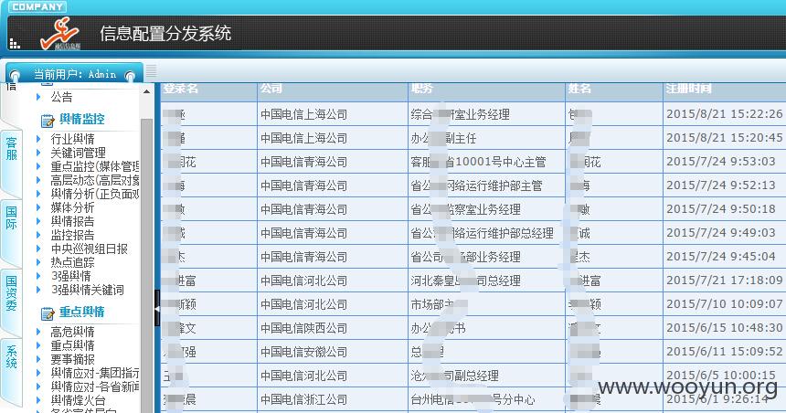Screen dimensions: 786x413
Task: Click the 省10001号中心主管 job cell
Action: [x=485, y=162]
